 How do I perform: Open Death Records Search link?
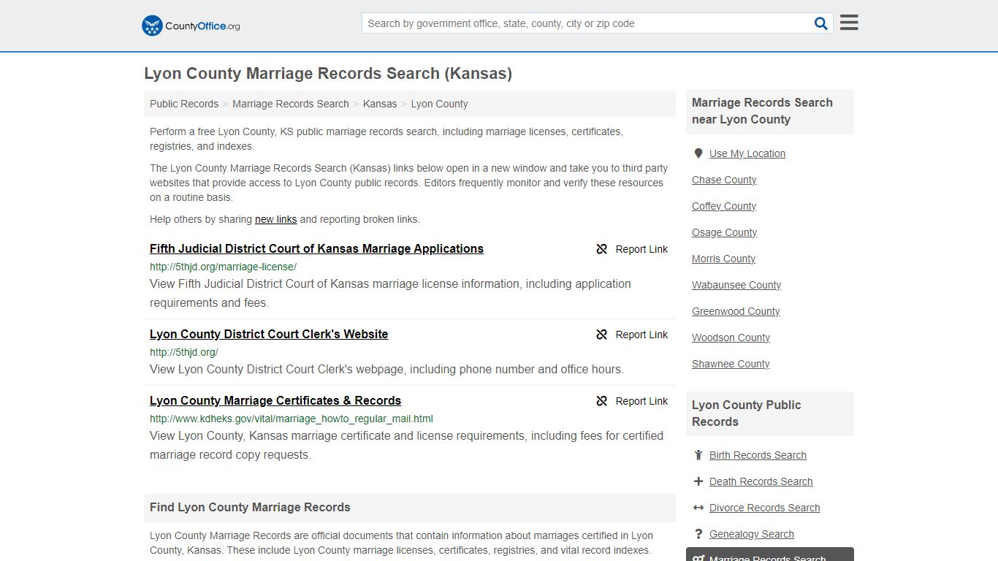[761, 481]
